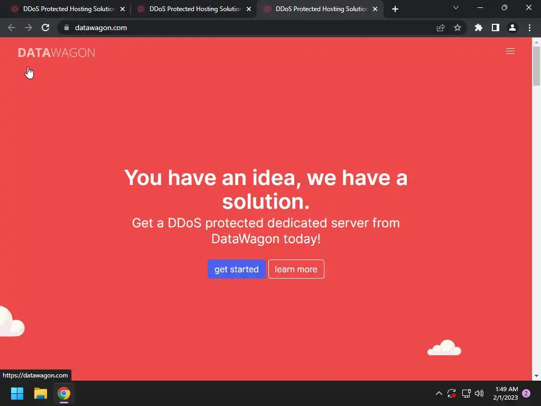Close the third browser tab
The width and height of the screenshot is (541, 406).
pos(375,9)
